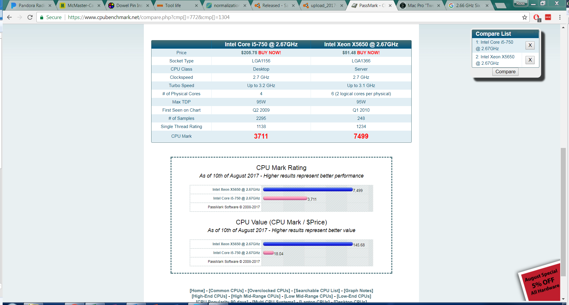Open Intel Xeon X5650 table header link
Viewport: 569px width, 305px height.
[x=361, y=44]
